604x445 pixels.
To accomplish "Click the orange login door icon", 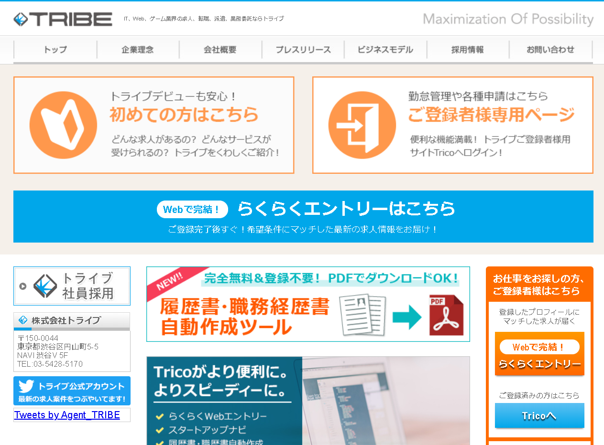I will (x=362, y=125).
